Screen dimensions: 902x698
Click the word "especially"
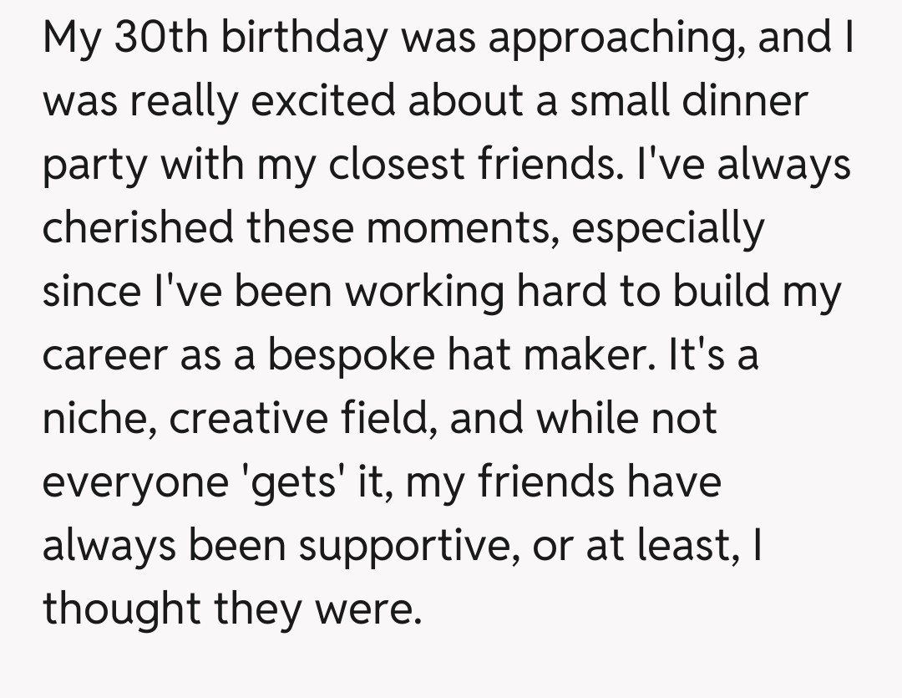pyautogui.click(x=668, y=229)
